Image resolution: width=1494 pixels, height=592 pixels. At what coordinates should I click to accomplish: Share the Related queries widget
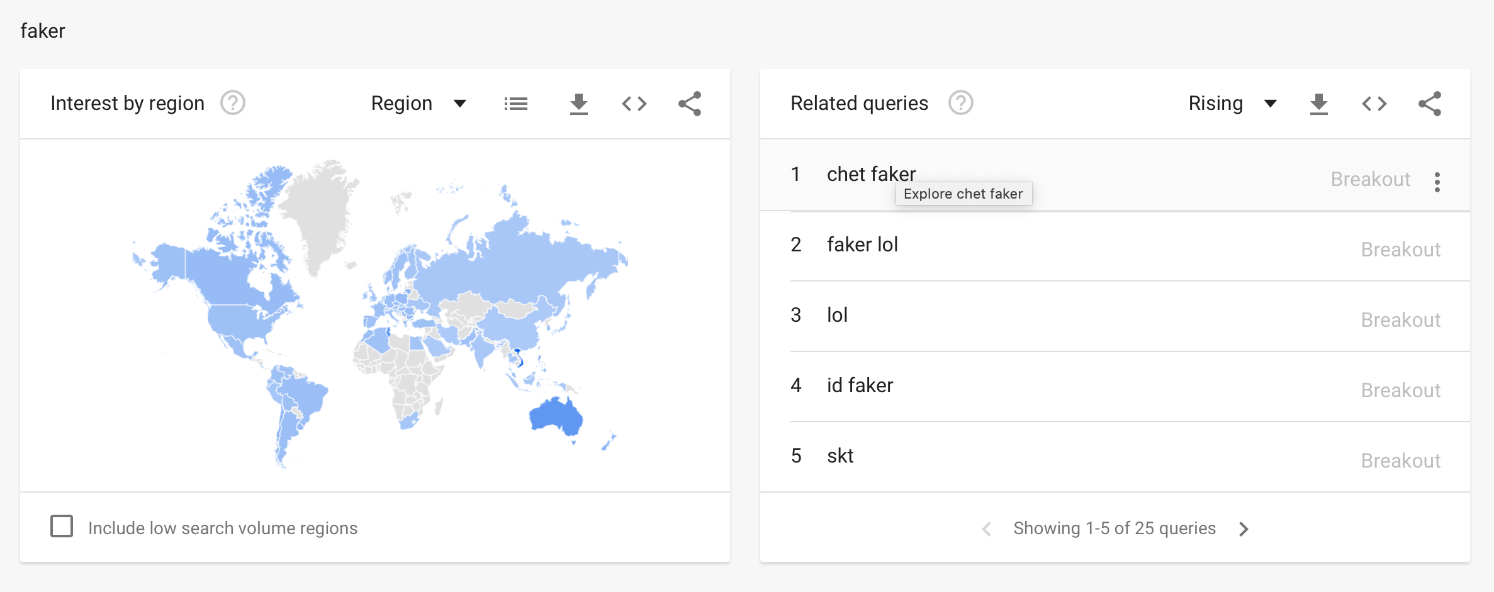(x=1429, y=104)
